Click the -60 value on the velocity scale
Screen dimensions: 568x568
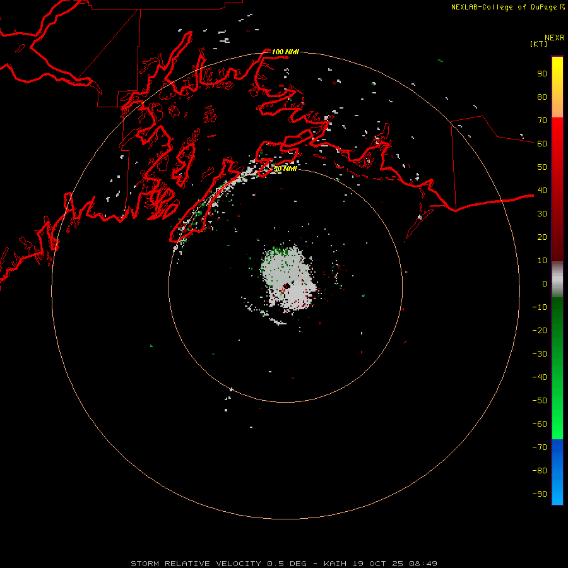coord(540,424)
